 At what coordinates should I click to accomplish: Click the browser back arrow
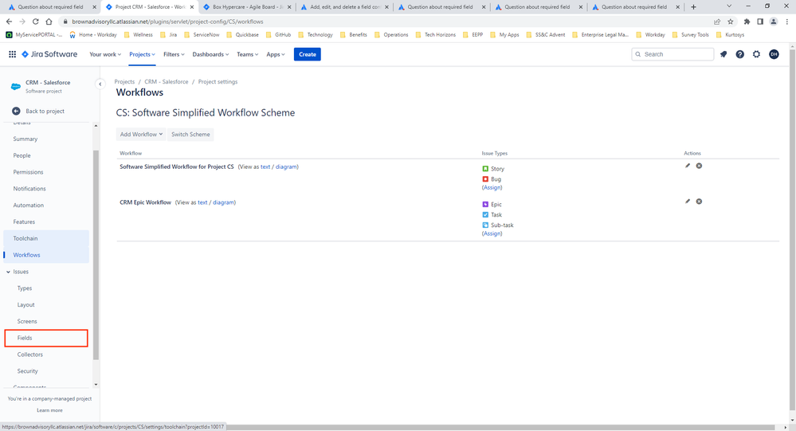click(9, 22)
